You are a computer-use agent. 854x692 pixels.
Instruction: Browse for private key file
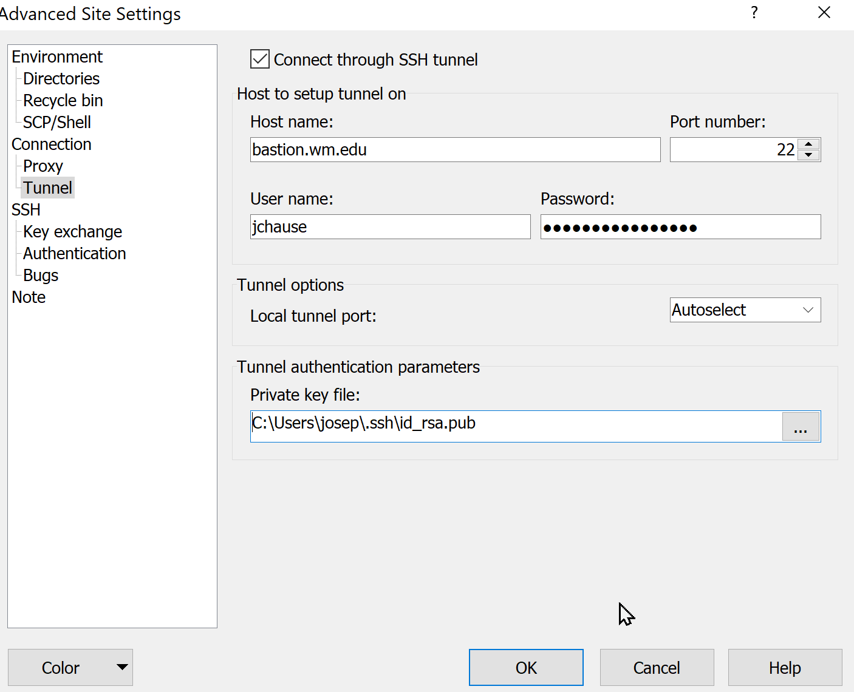pos(801,427)
